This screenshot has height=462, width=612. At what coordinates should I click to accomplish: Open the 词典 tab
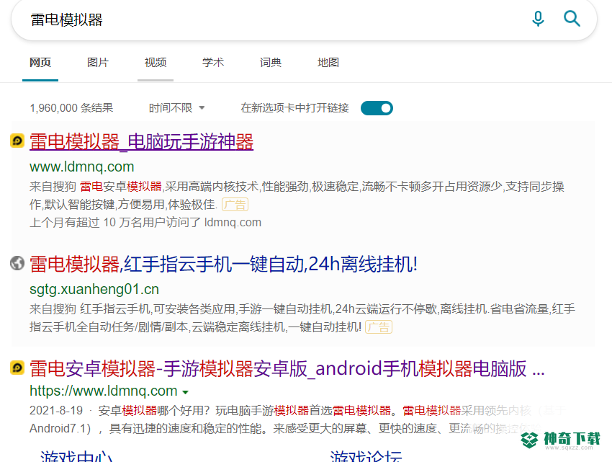pyautogui.click(x=271, y=63)
